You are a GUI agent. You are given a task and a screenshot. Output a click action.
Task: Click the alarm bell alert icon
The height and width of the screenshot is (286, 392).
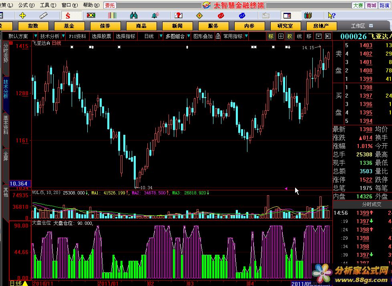155,16
